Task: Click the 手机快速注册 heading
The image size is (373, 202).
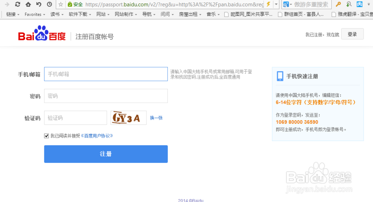Action: click(x=302, y=76)
